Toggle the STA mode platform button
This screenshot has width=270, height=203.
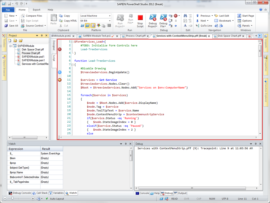(93, 26)
